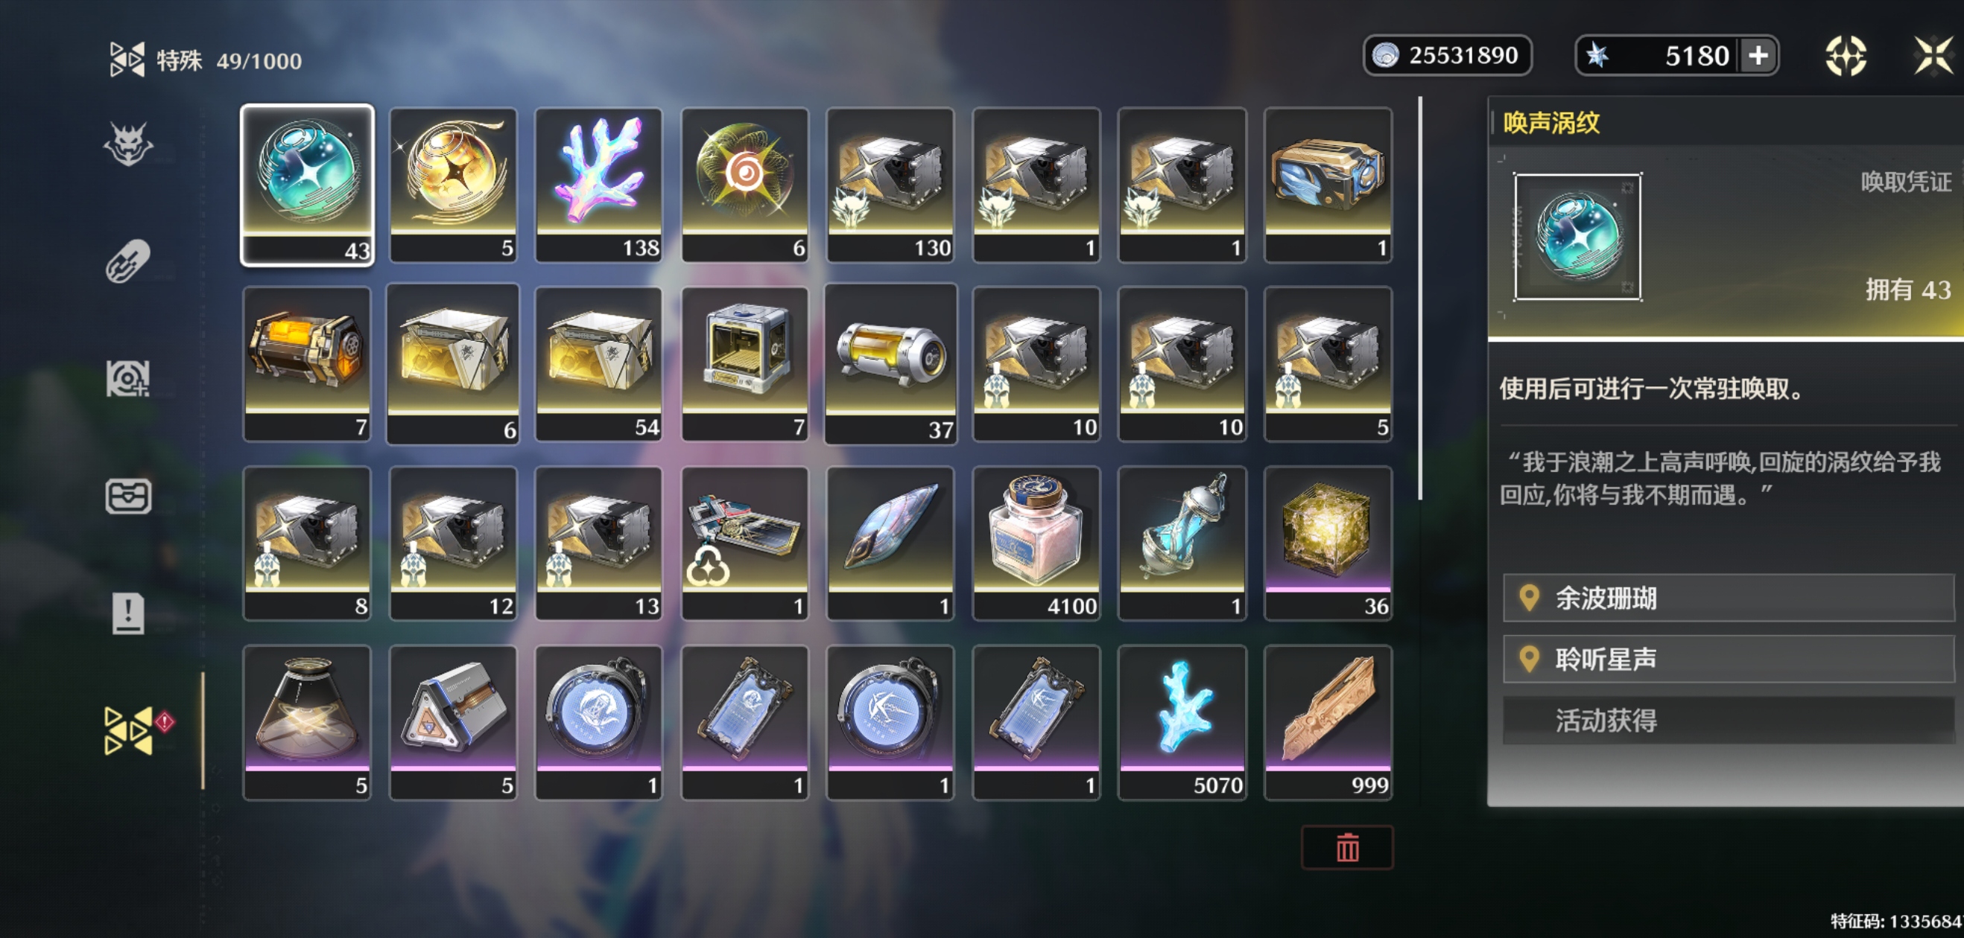
Task: Click the red trash delete button
Action: (1347, 847)
